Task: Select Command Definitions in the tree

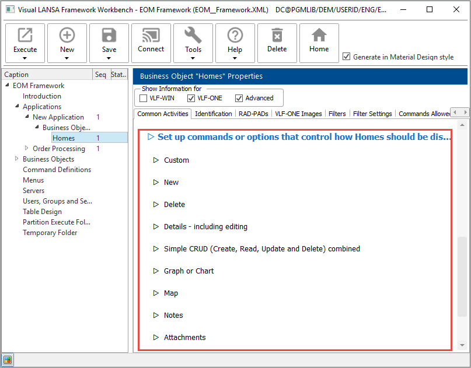Action: (x=57, y=170)
